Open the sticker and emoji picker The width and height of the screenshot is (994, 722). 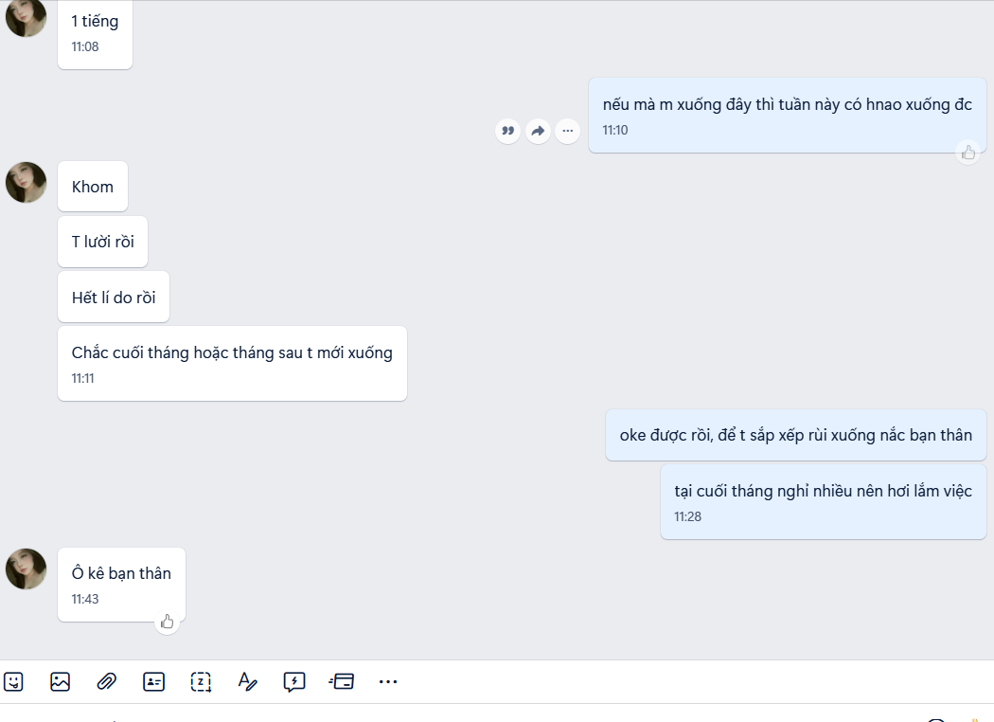point(13,682)
